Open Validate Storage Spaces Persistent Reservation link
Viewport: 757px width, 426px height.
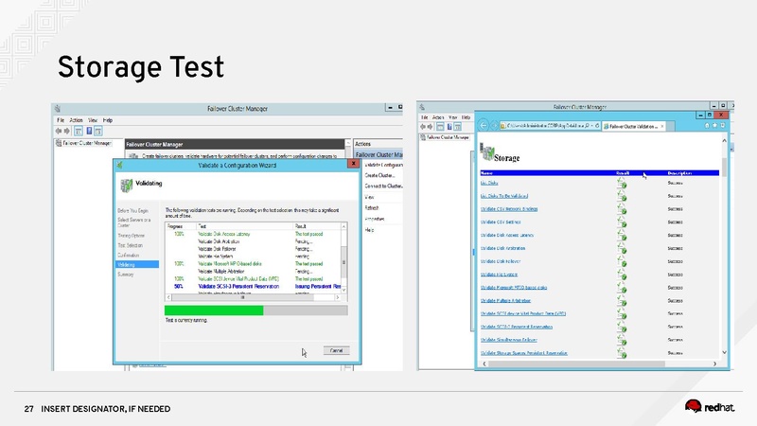(524, 353)
